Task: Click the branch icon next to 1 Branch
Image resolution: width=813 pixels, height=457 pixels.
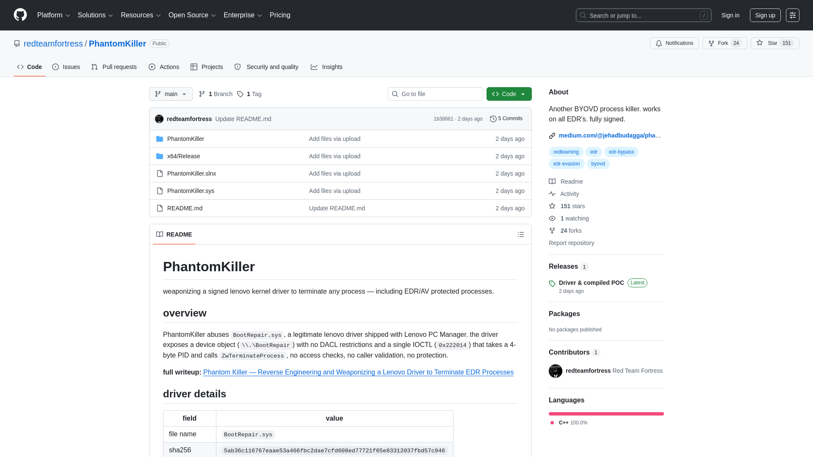Action: pos(202,94)
